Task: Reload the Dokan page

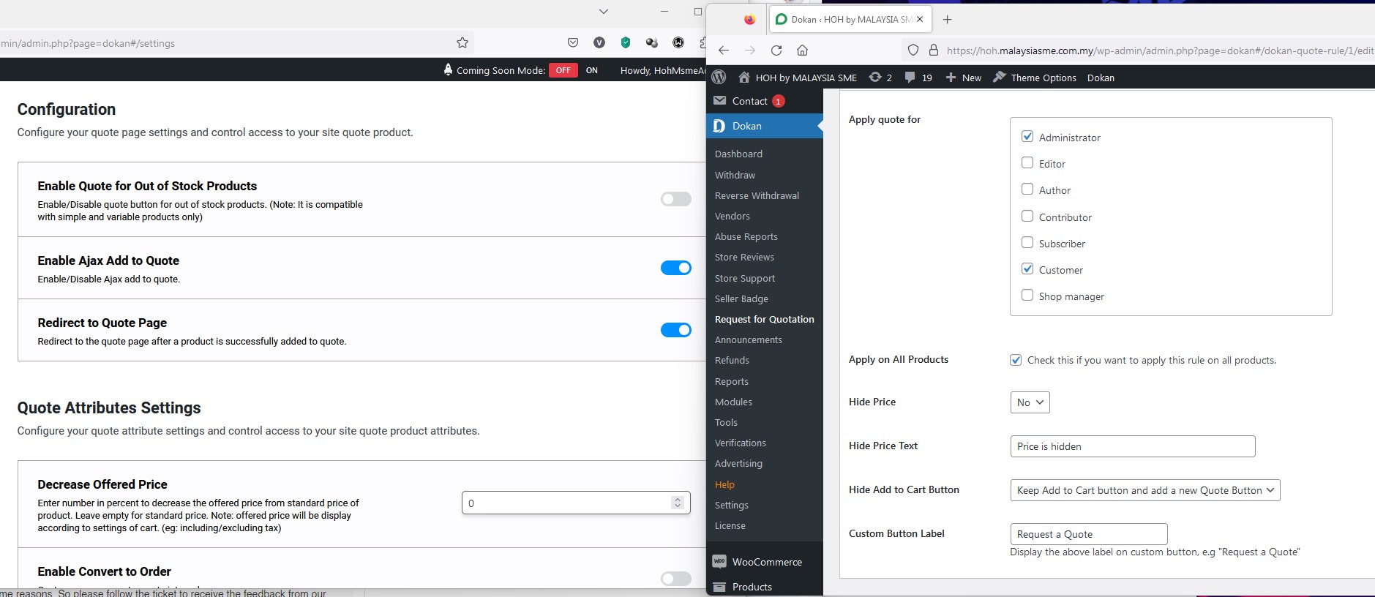Action: [776, 50]
